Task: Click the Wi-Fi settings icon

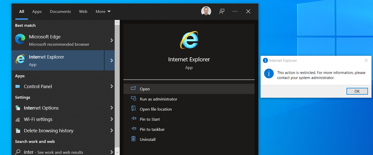Action: point(18,119)
